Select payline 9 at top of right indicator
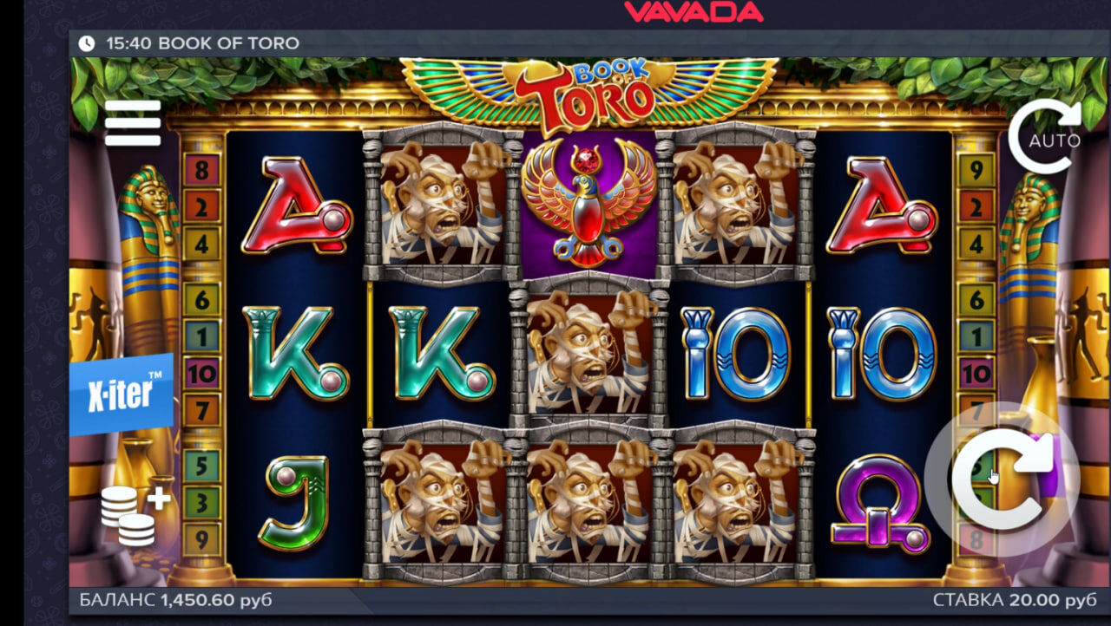Image resolution: width=1111 pixels, height=626 pixels. (x=976, y=171)
